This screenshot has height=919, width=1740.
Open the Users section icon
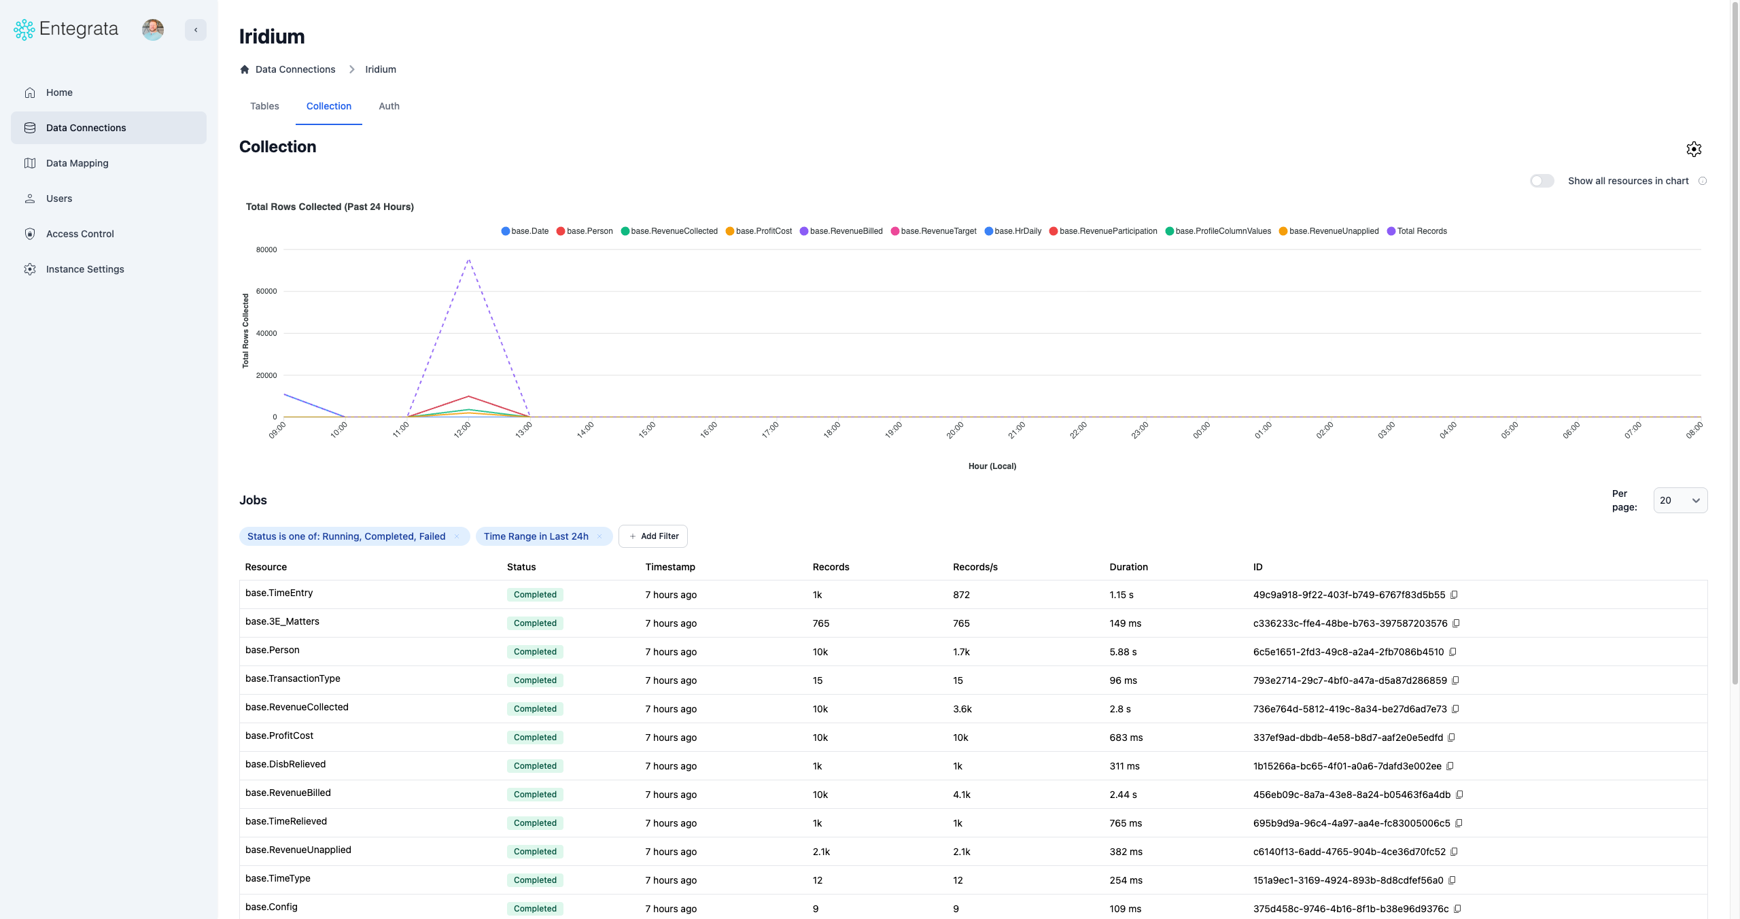pos(30,198)
